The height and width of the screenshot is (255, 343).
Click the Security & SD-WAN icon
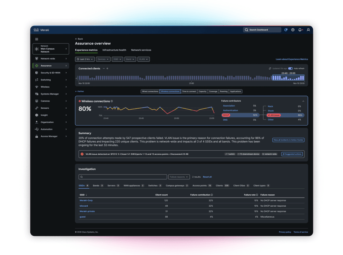(37, 73)
